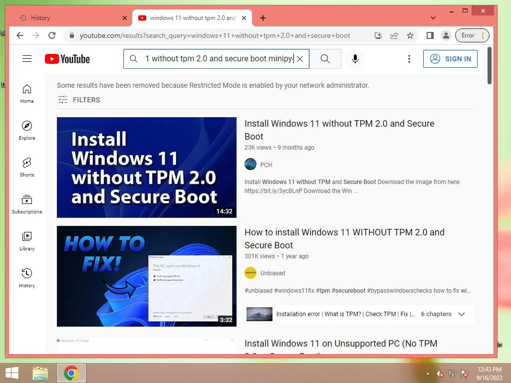
Task: Click the Installation error chapters text
Action: coord(345,314)
